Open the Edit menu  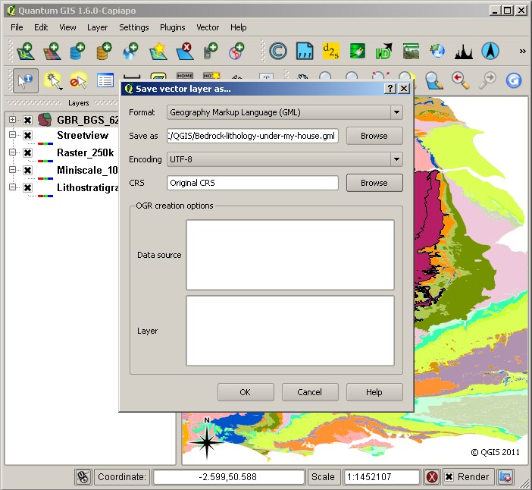41,27
